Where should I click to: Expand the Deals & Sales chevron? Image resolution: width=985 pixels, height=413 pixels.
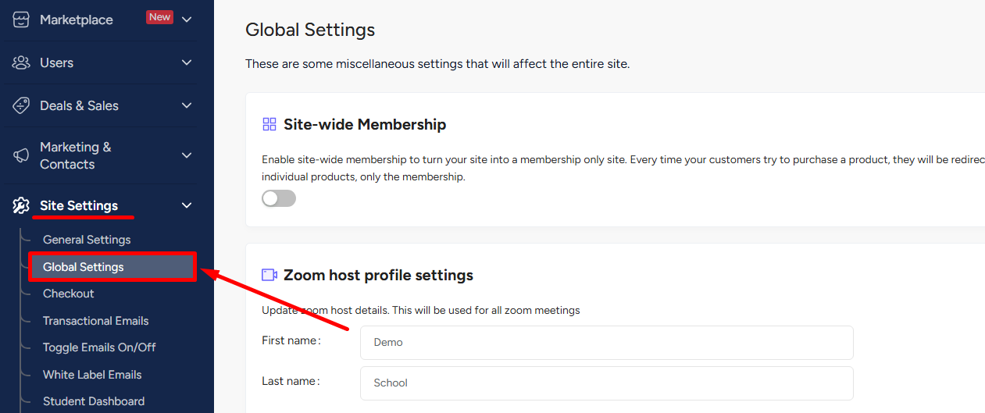tap(186, 105)
